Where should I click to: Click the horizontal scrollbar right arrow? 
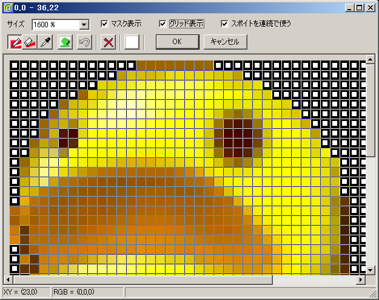tap(361, 280)
